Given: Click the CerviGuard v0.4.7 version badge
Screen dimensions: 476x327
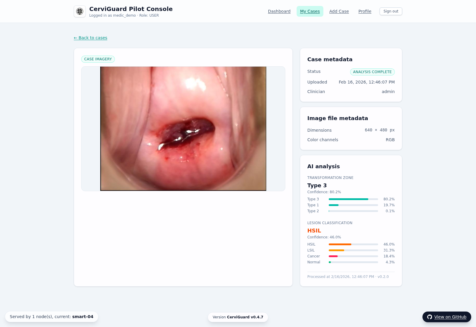Looking at the screenshot, I should [238, 317].
